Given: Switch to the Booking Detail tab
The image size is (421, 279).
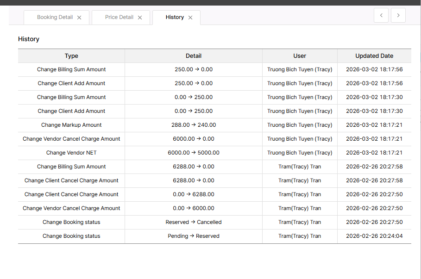Looking at the screenshot, I should click(55, 17).
